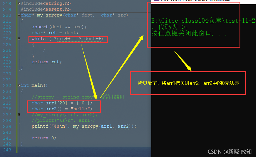Collapse the while loop fold at line 224
The width and height of the screenshot is (256, 157).
point(19,39)
